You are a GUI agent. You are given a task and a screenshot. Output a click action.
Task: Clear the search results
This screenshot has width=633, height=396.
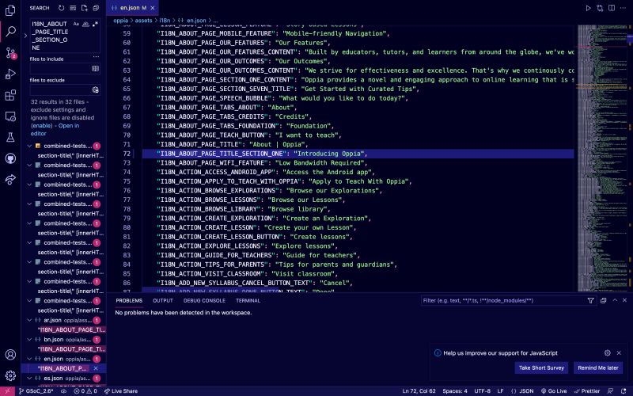[73, 8]
